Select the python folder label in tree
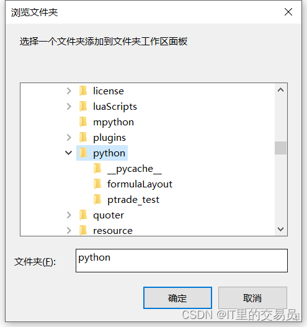307x327 pixels. click(109, 153)
